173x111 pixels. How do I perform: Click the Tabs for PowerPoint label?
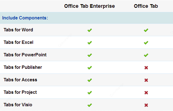click(25, 55)
